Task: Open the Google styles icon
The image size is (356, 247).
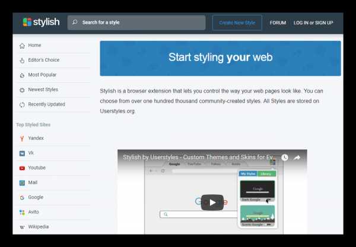Action: coord(22,198)
